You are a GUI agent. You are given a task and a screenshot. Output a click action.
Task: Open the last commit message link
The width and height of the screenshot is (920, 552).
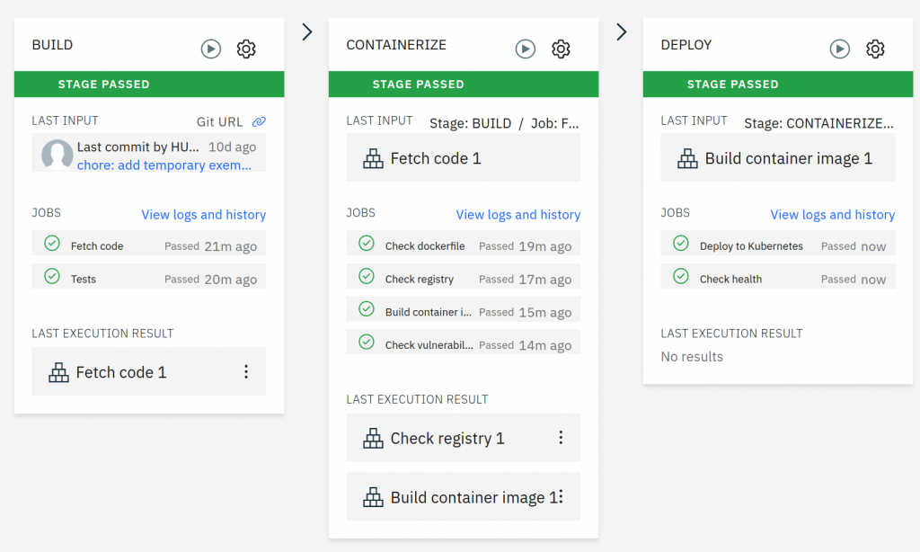click(164, 165)
